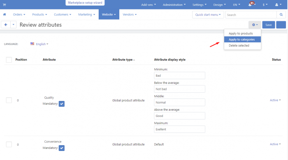The height and width of the screenshot is (160, 288).
Task: Expand the Add-ons menu
Action: click(149, 5)
